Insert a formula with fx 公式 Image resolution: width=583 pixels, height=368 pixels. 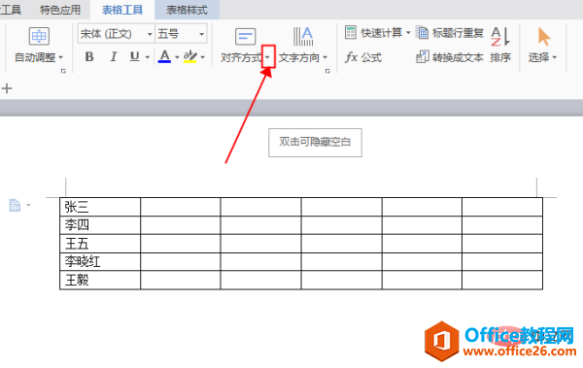pyautogui.click(x=363, y=57)
